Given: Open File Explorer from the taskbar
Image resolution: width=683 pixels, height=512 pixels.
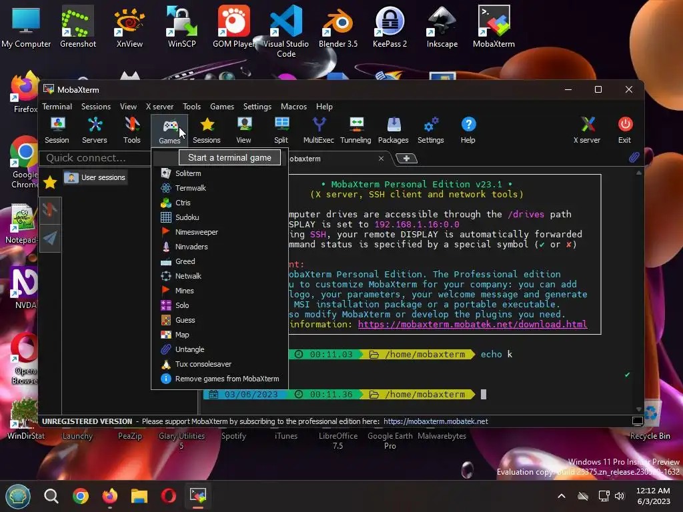Looking at the screenshot, I should pos(139,496).
